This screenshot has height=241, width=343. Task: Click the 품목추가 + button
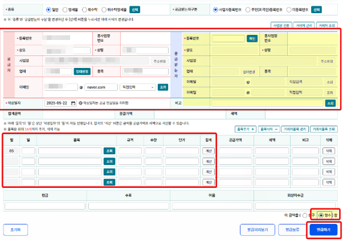click(x=246, y=129)
